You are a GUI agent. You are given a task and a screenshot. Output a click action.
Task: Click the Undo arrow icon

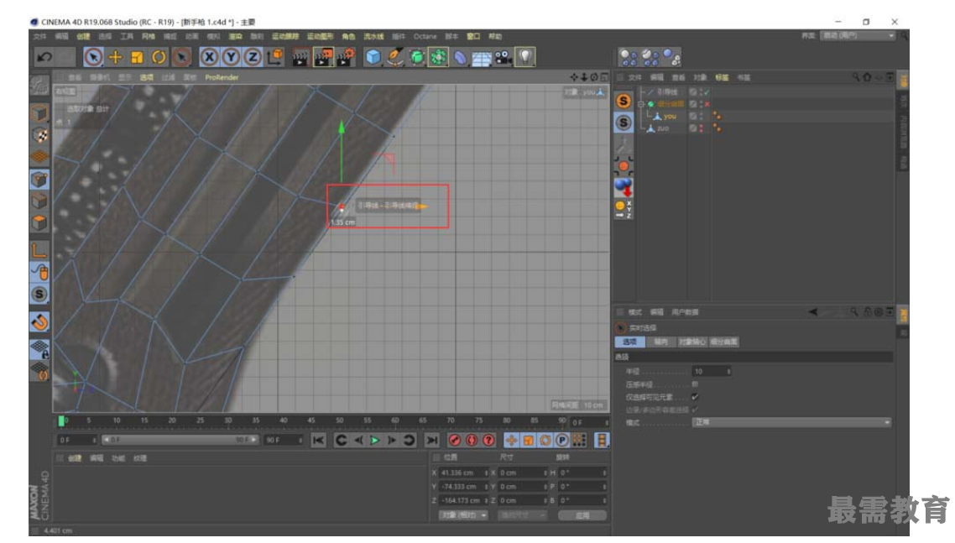pos(44,57)
